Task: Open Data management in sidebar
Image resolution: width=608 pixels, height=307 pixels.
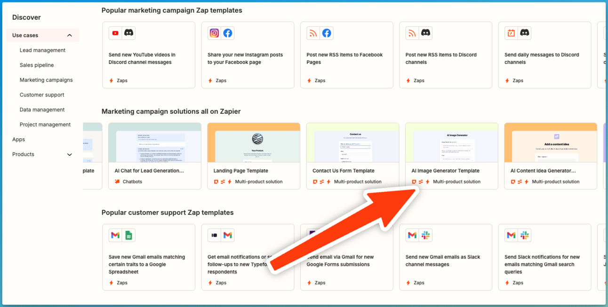Action: [x=42, y=110]
